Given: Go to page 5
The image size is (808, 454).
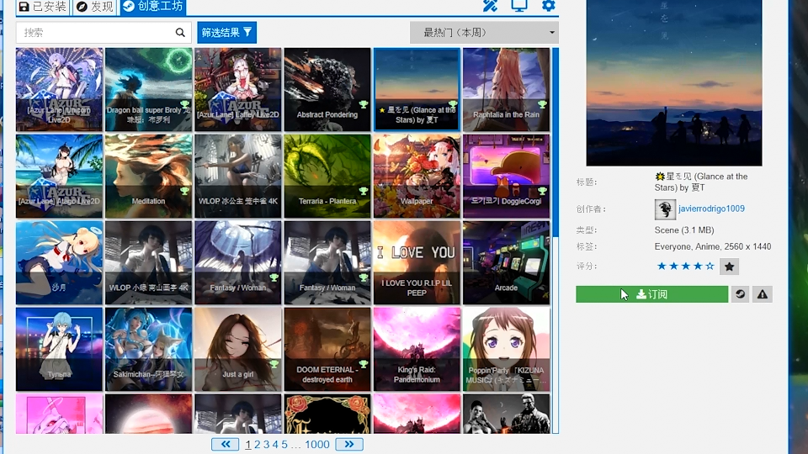Looking at the screenshot, I should coord(284,444).
